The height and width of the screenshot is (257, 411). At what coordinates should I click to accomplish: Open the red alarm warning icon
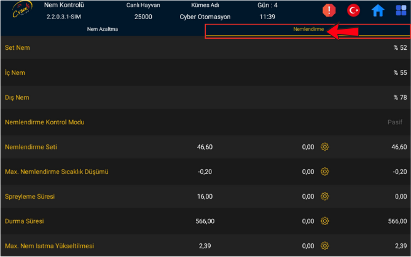pyautogui.click(x=329, y=10)
